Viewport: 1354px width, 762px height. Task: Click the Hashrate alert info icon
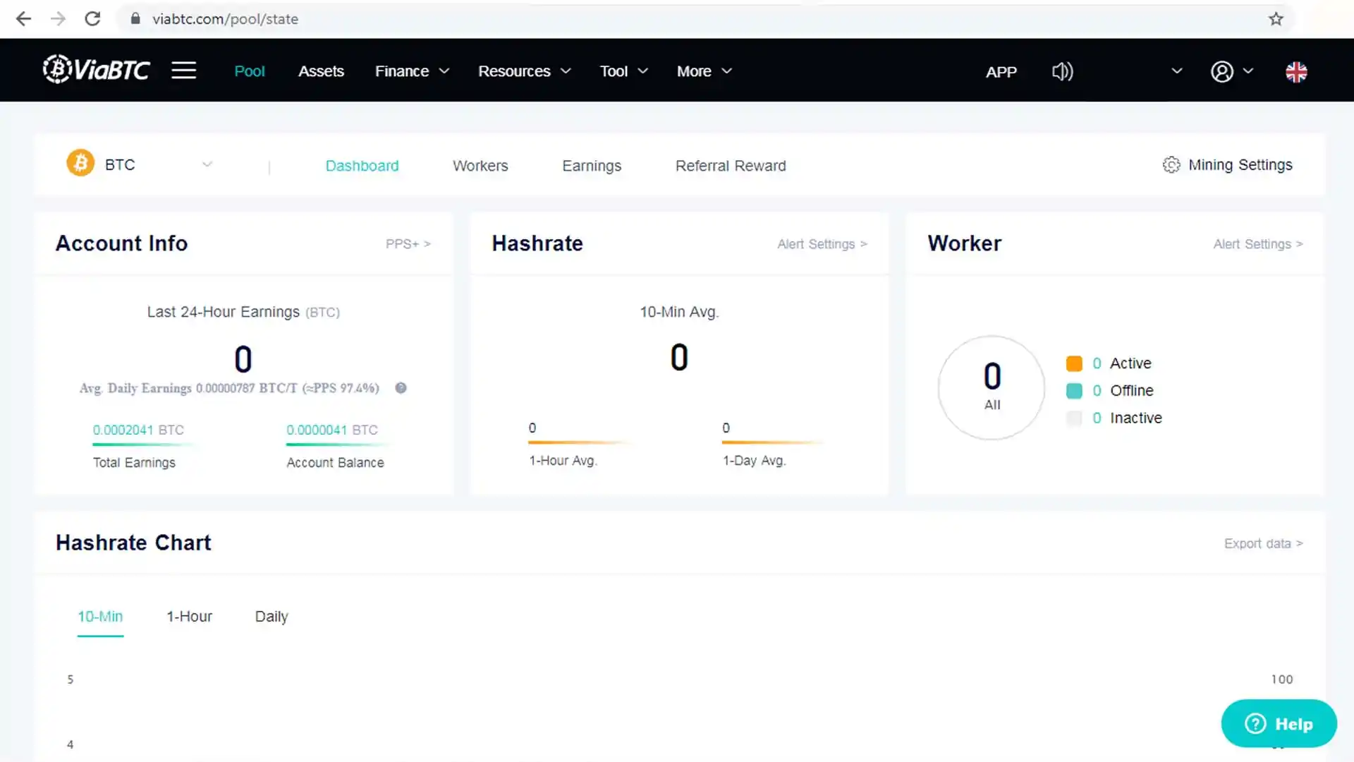pos(822,243)
